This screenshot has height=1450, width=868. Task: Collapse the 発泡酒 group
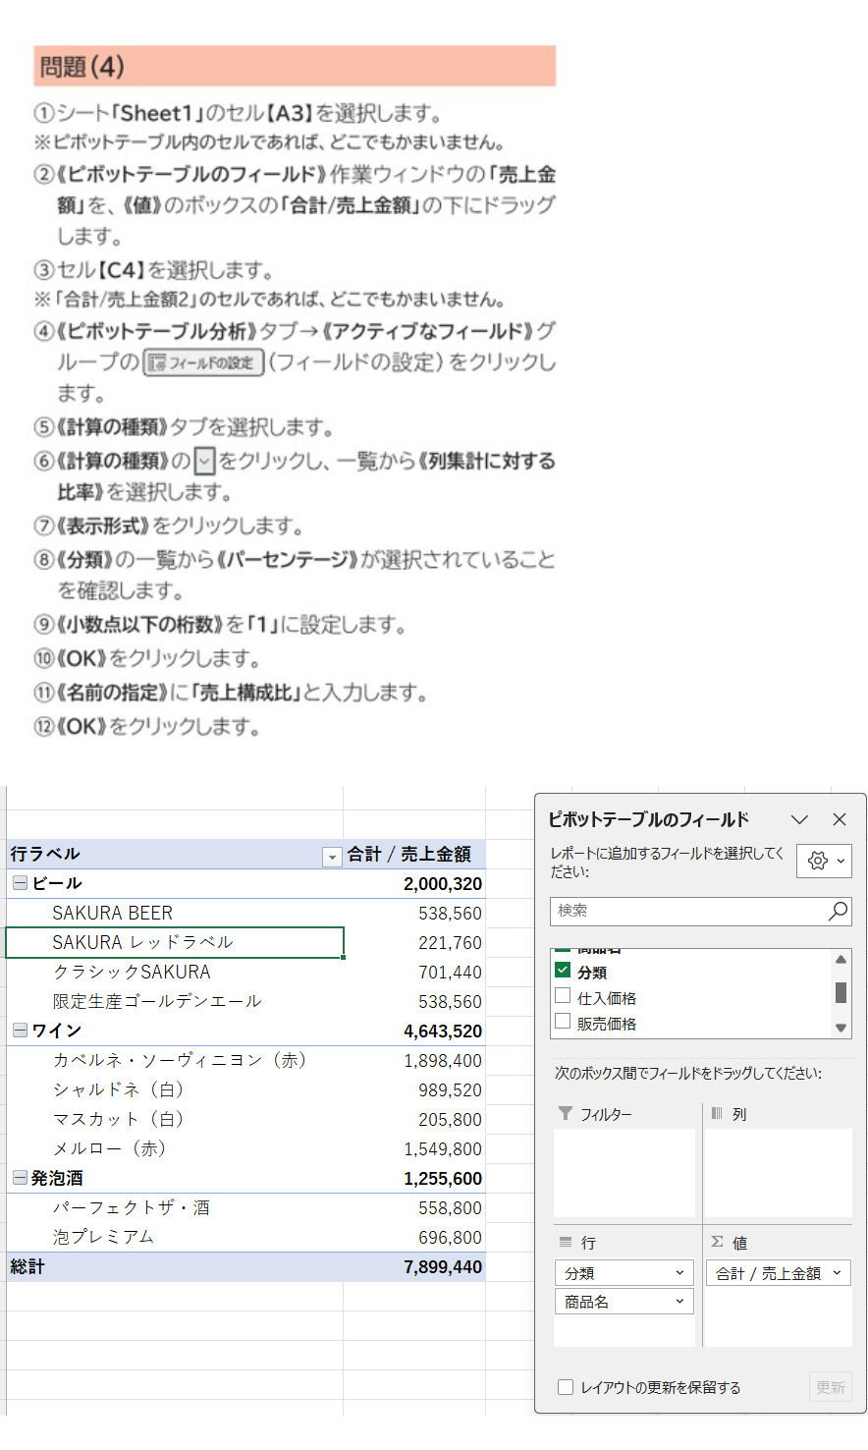point(20,1178)
